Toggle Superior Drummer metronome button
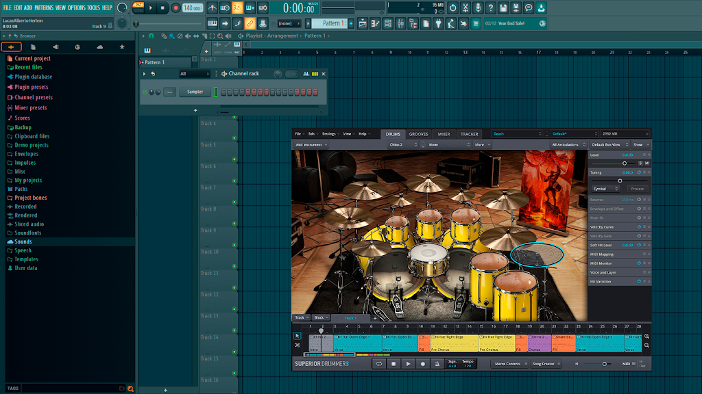The height and width of the screenshot is (394, 702). click(x=437, y=364)
